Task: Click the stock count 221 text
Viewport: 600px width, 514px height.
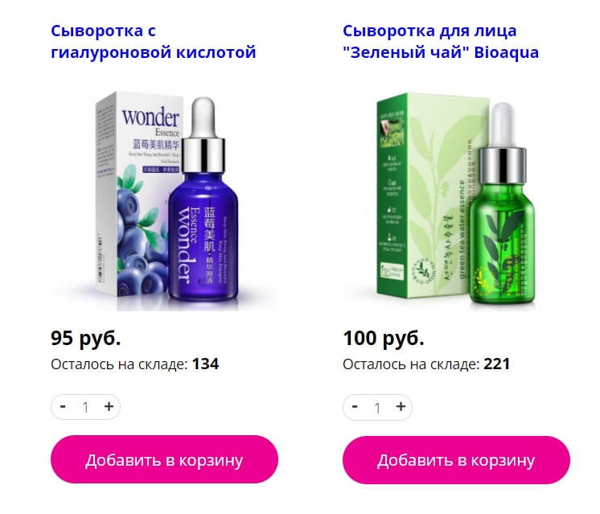Action: pos(497,364)
